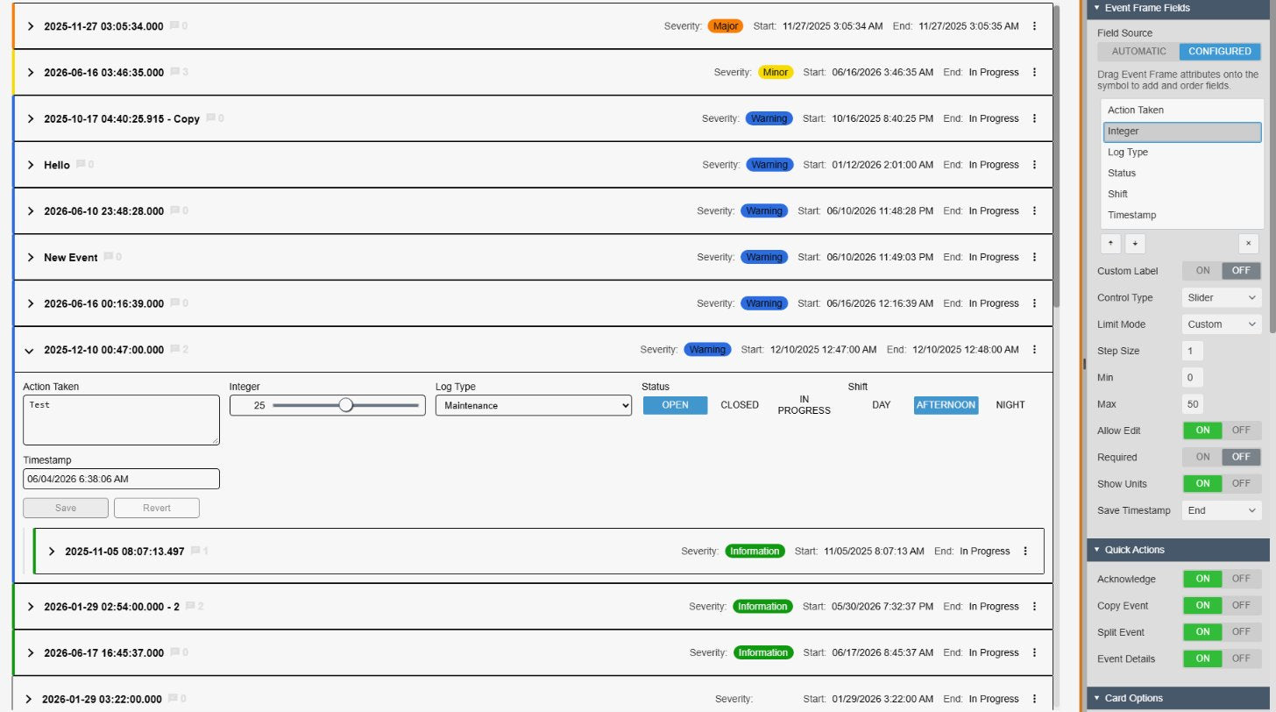Move selected field down with the down arrow

(x=1135, y=244)
